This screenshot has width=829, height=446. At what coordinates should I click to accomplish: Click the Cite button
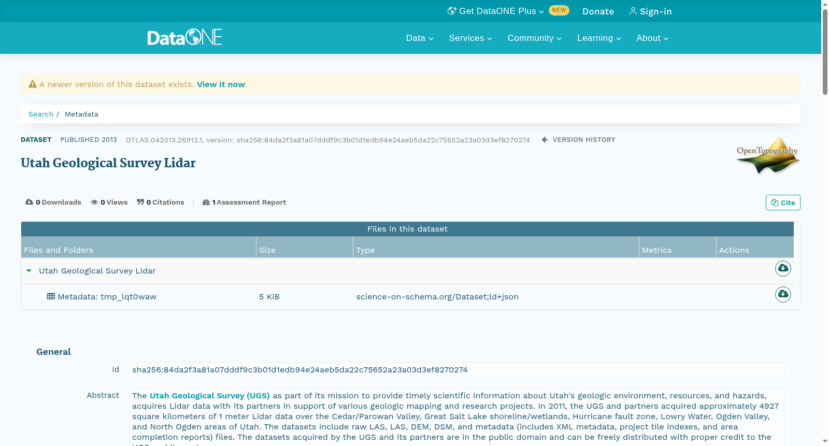[783, 203]
